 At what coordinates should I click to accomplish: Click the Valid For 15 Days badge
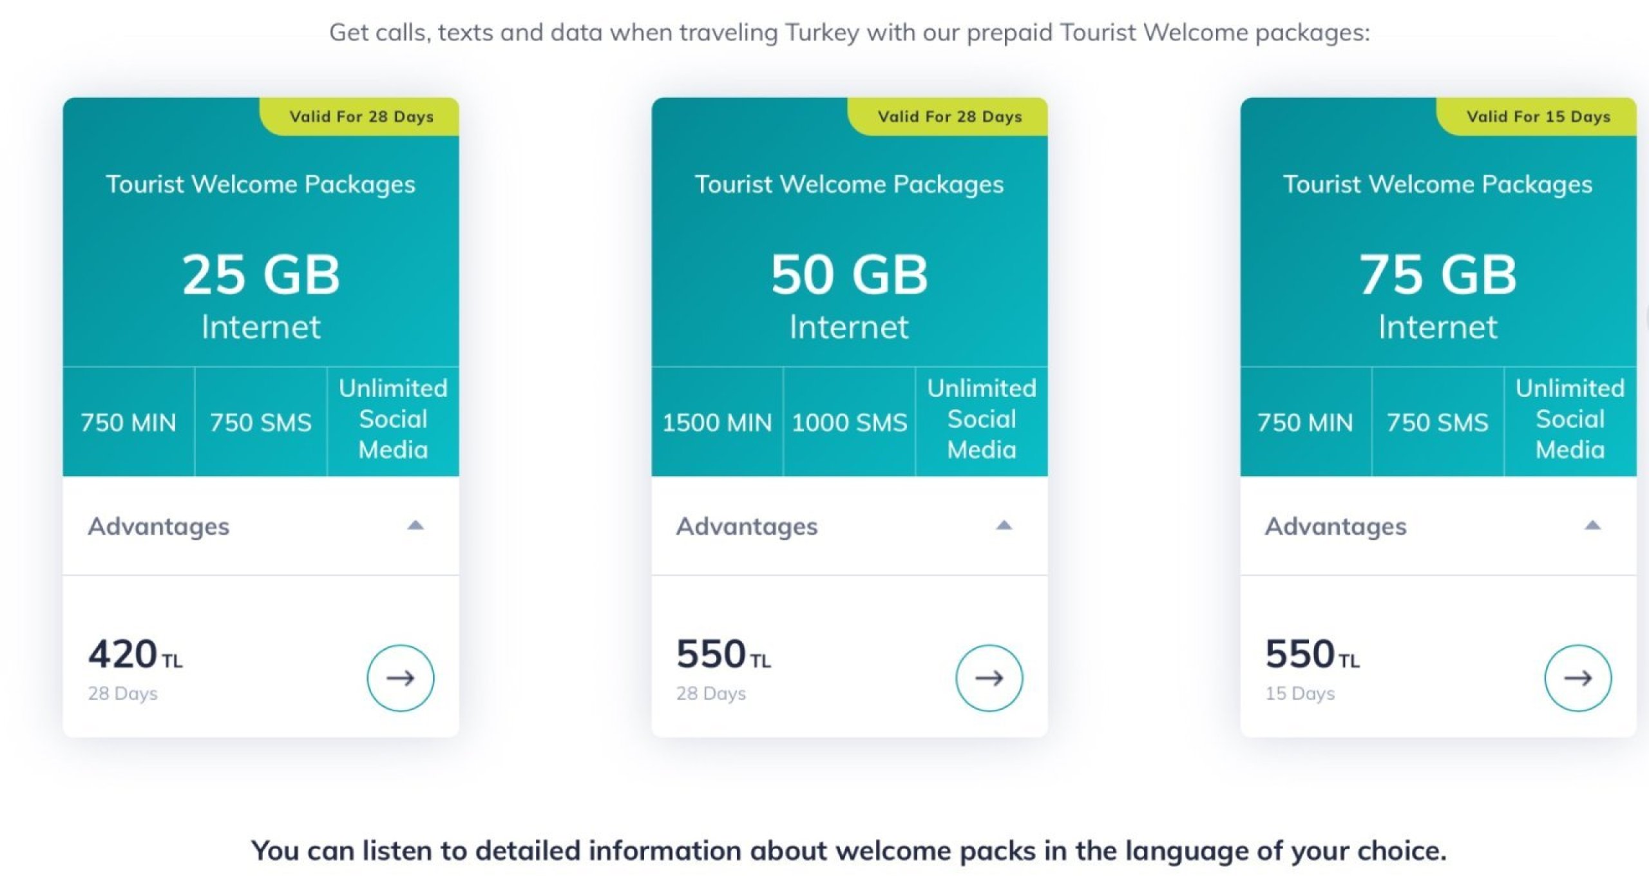point(1538,117)
